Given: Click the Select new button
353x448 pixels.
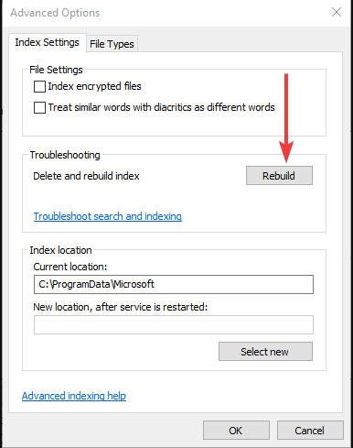Looking at the screenshot, I should [265, 352].
